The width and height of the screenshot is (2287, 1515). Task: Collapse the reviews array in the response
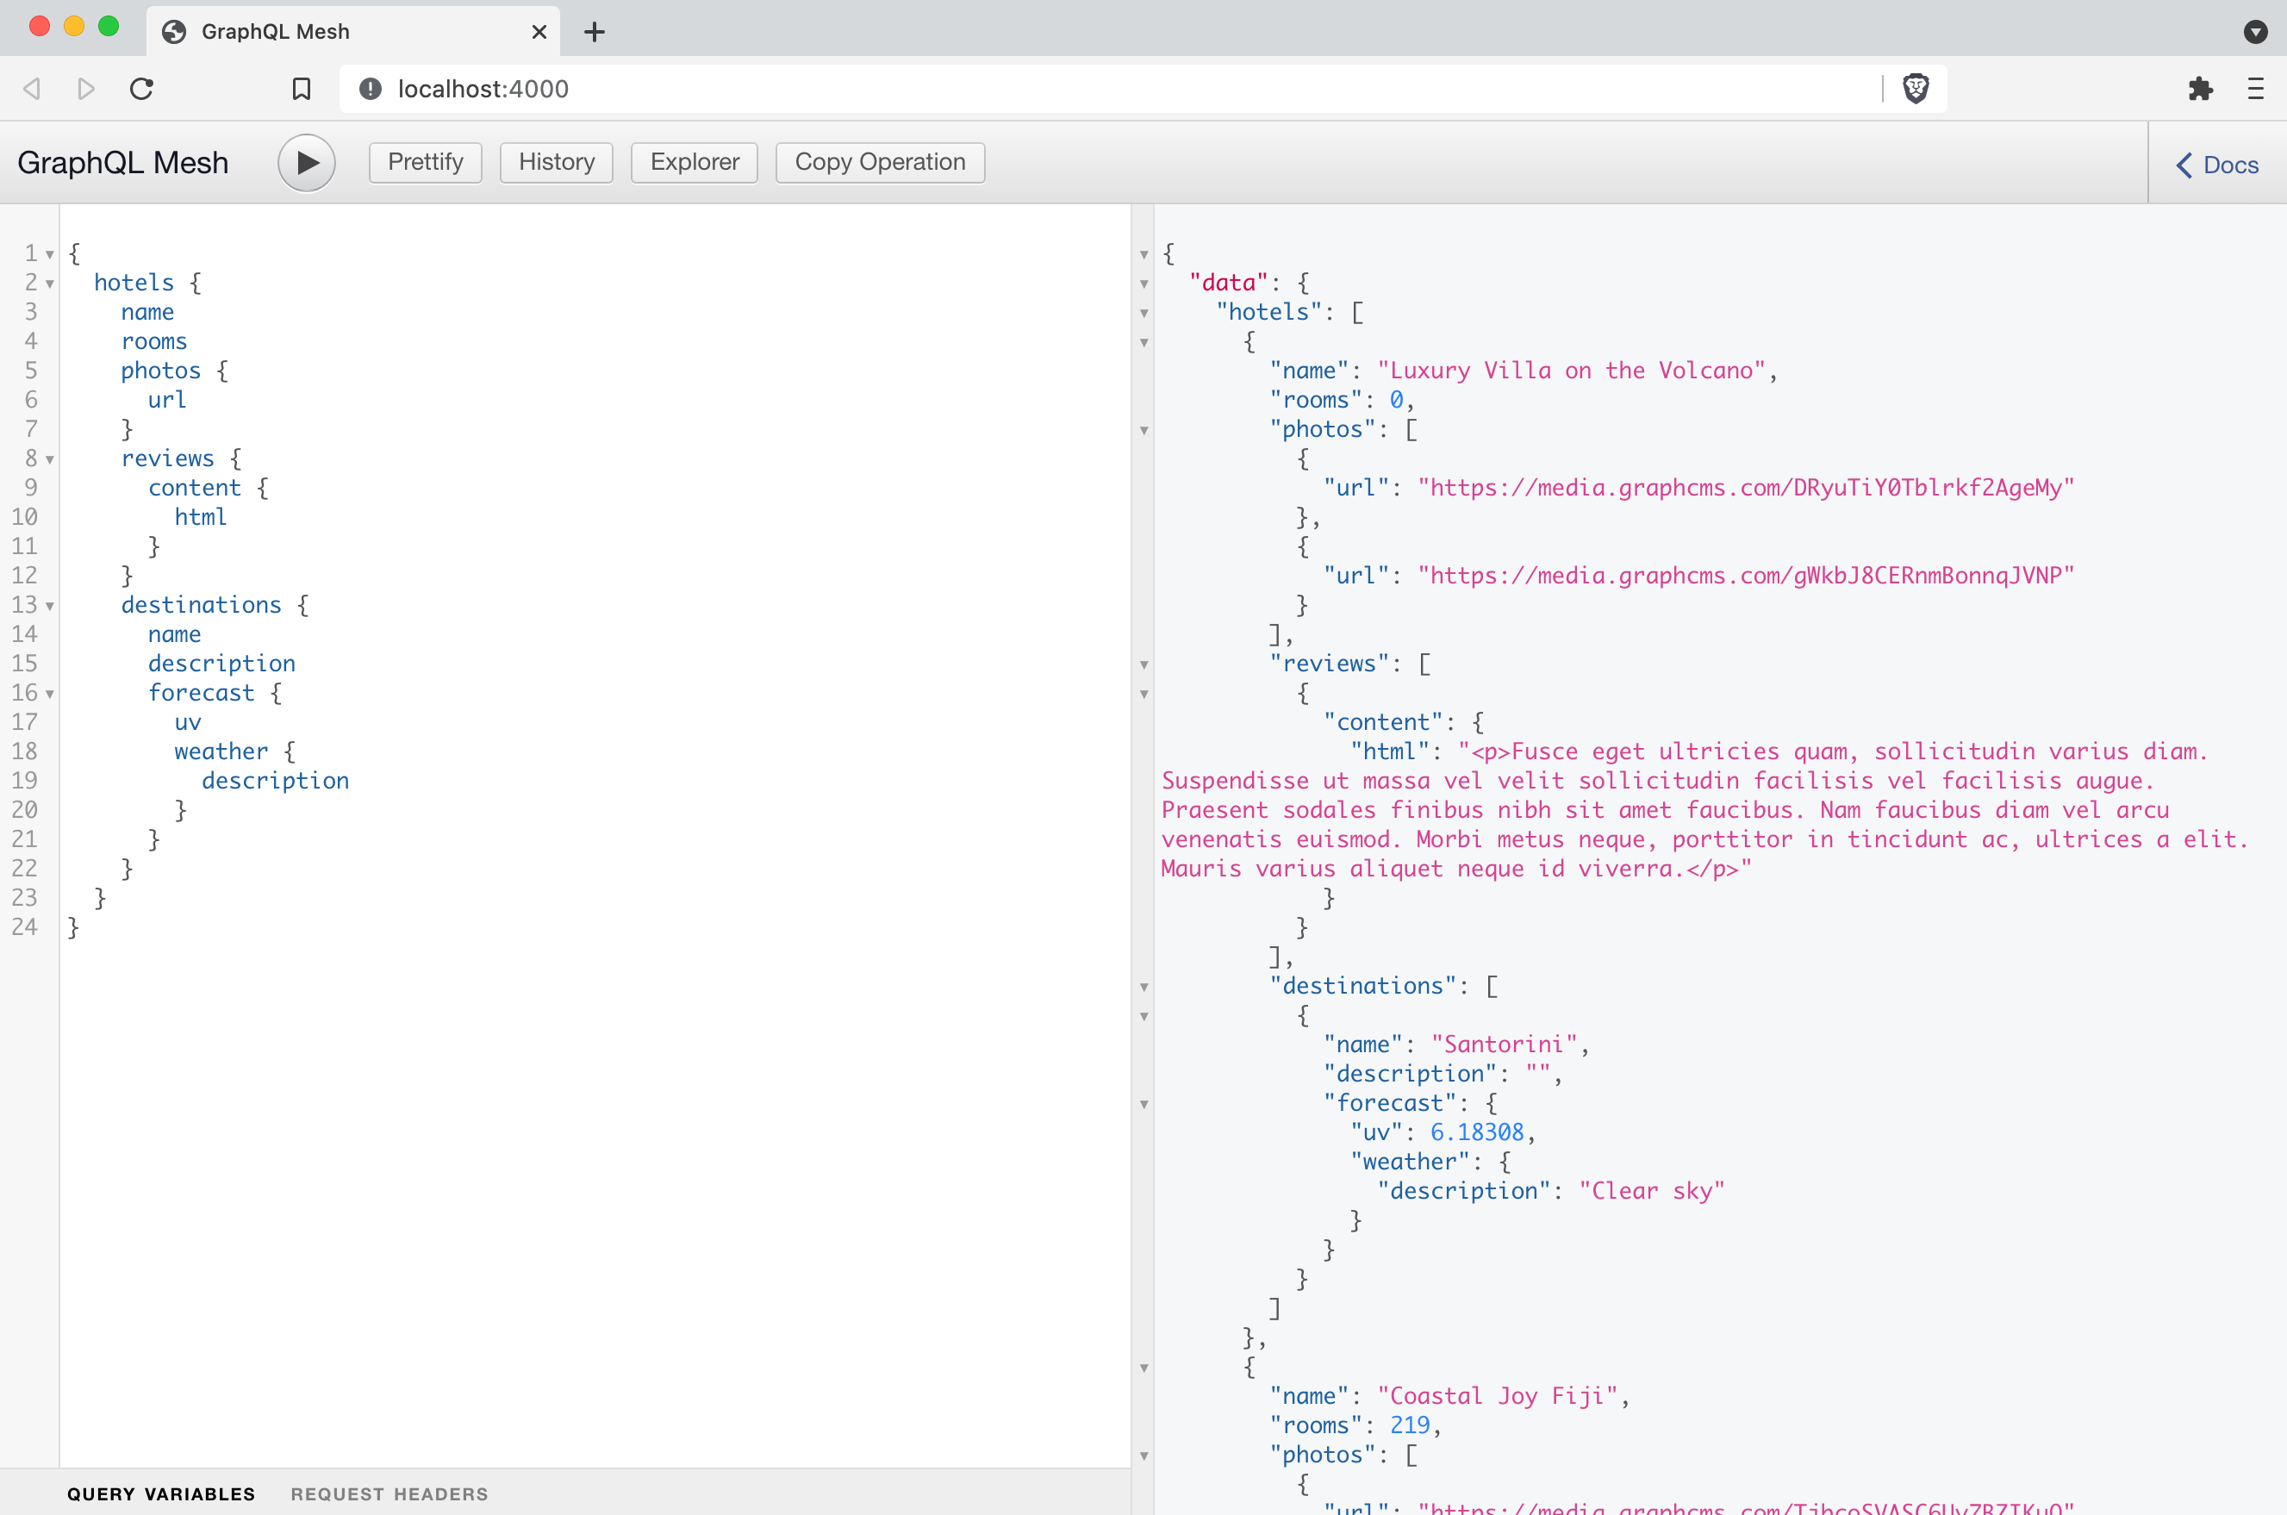pos(1145,664)
